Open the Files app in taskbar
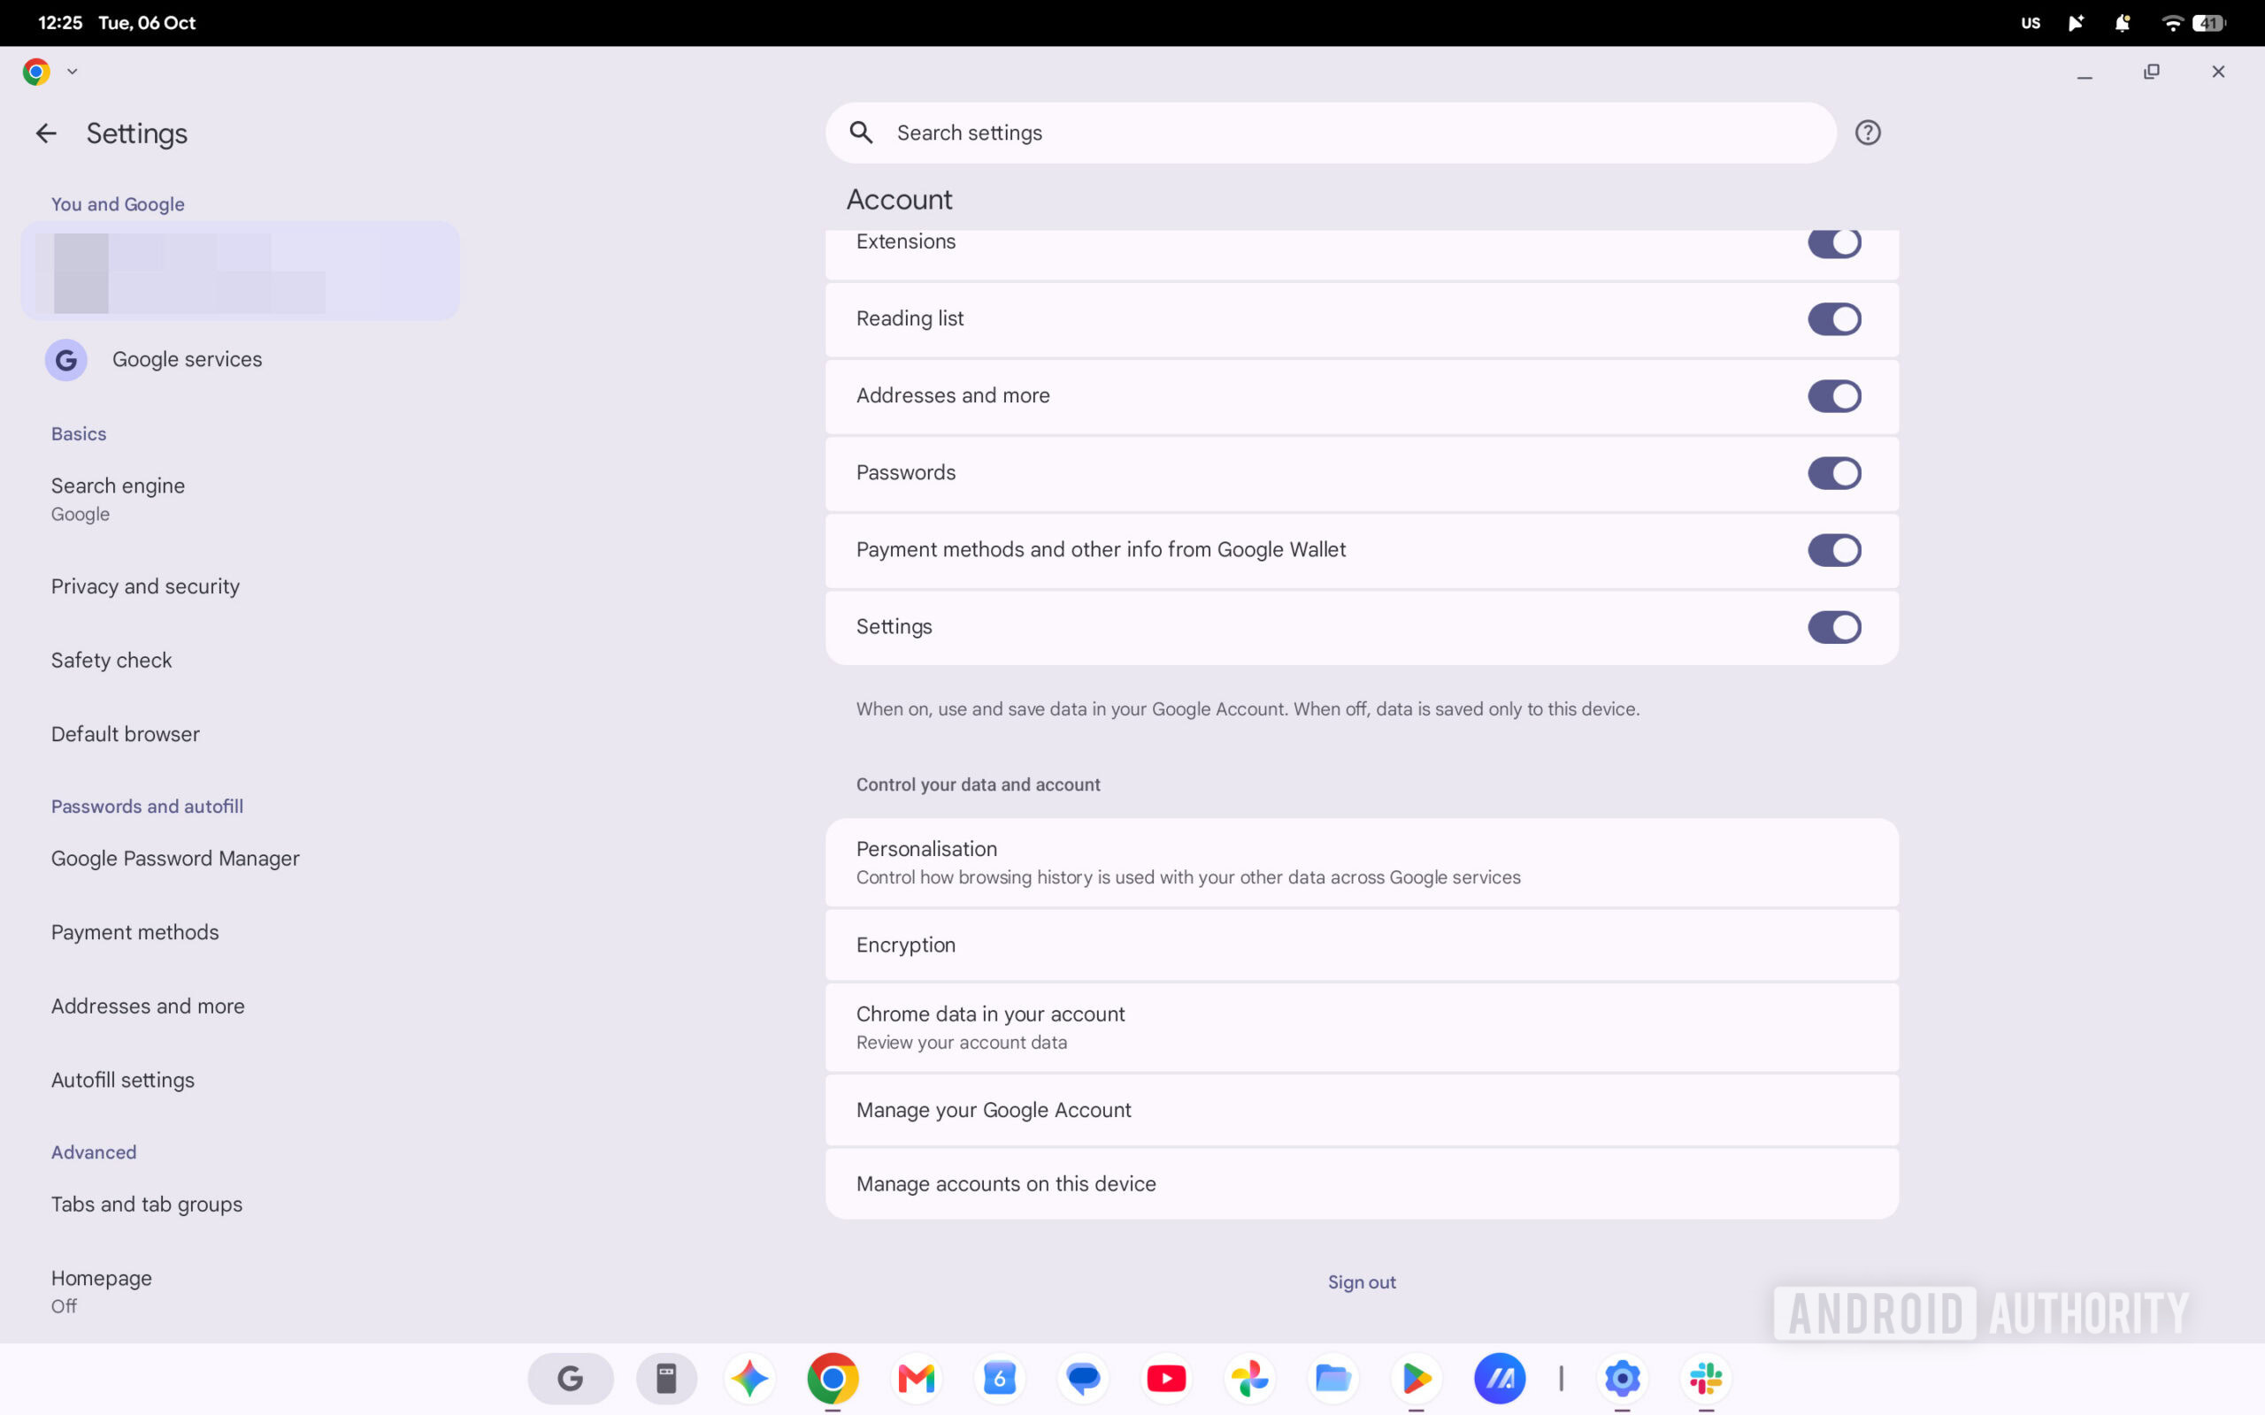The width and height of the screenshot is (2265, 1415). (1332, 1378)
